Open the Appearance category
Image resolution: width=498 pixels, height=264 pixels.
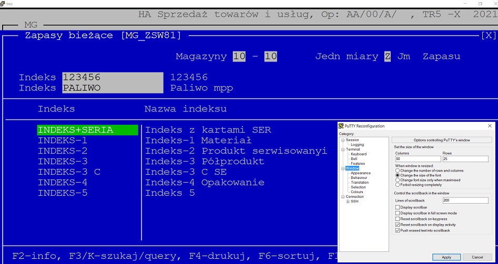coord(360,173)
